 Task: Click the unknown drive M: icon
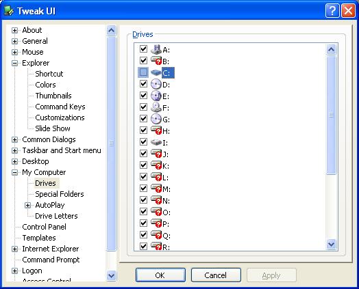click(156, 189)
